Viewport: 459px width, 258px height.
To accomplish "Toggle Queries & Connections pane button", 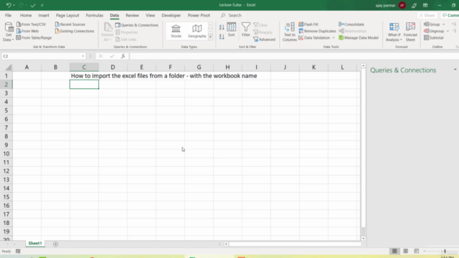I will point(137,25).
